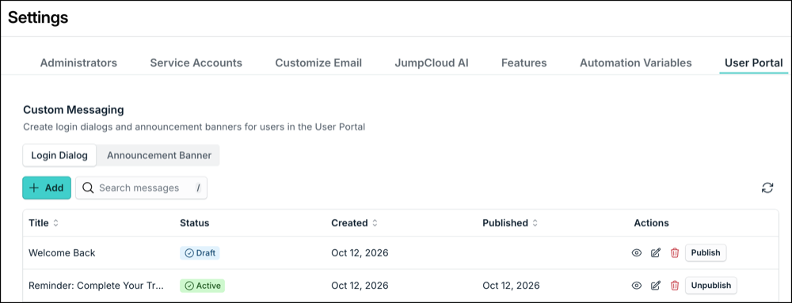Publish the Welcome Back message
The image size is (792, 303).
(706, 253)
